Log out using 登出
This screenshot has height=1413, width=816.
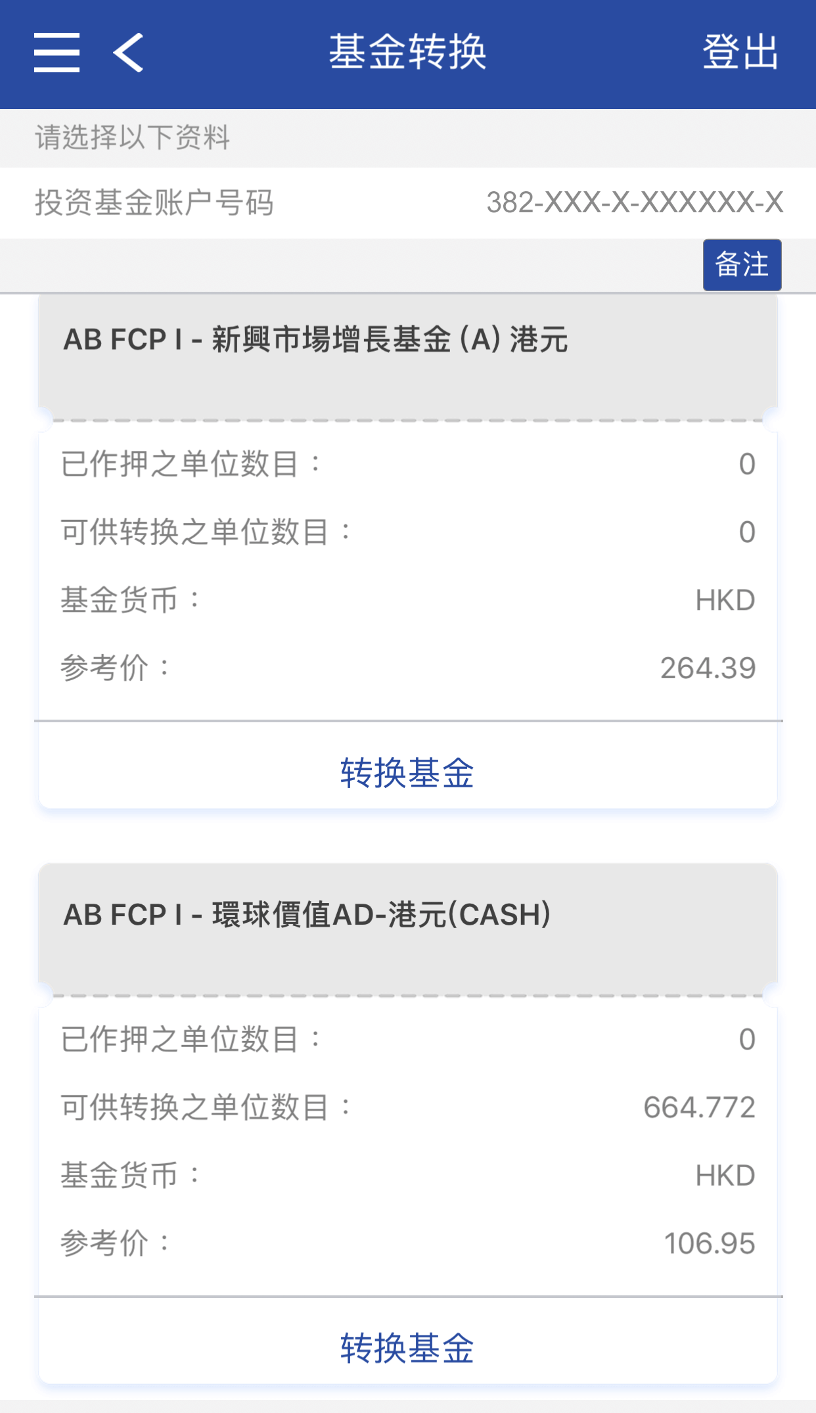[740, 53]
